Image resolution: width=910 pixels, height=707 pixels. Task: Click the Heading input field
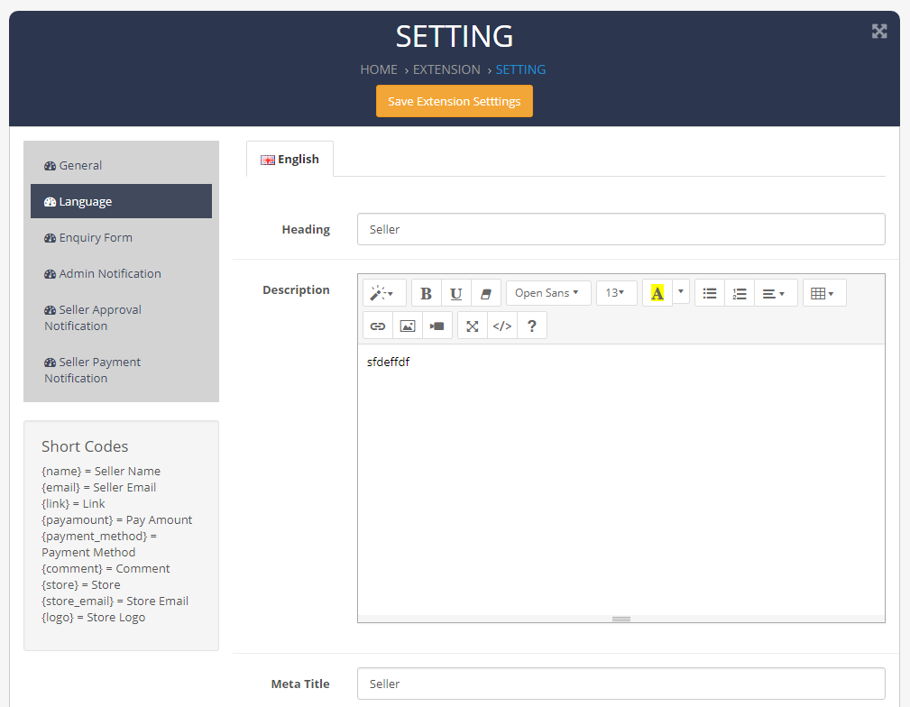pyautogui.click(x=621, y=229)
